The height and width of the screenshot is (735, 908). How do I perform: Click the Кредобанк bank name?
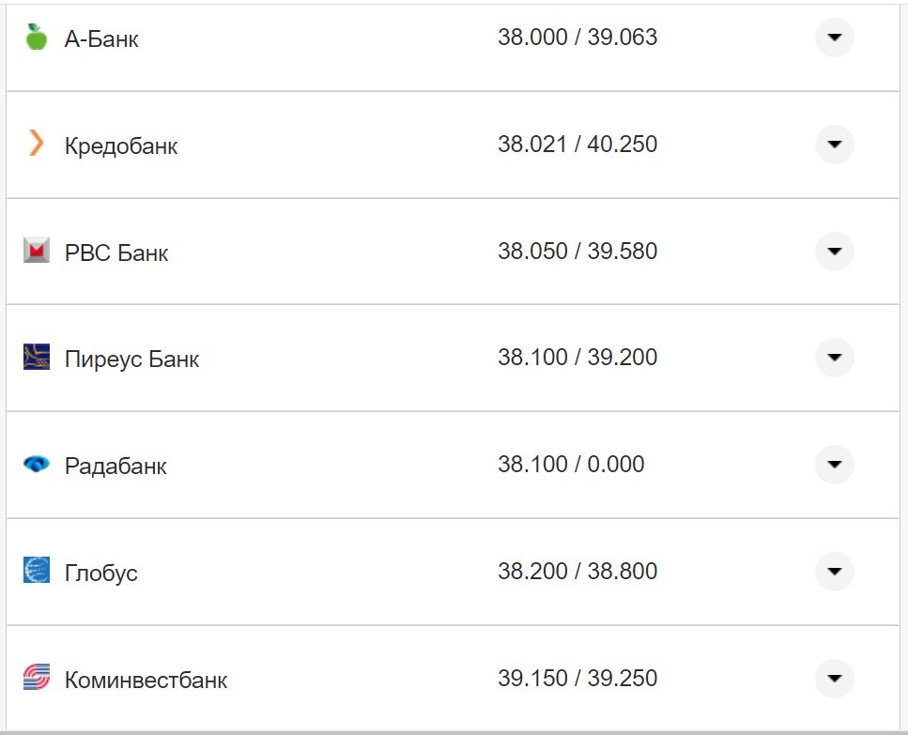[x=120, y=146]
